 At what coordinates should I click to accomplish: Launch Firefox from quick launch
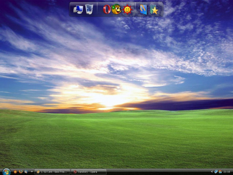tap(21, 172)
